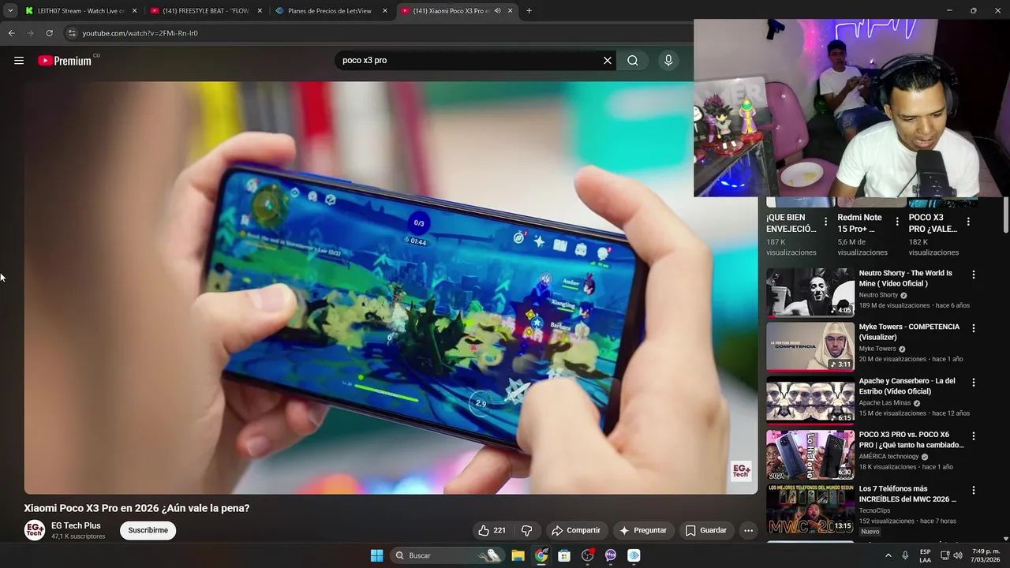Dislike the Poco X3 Pro video
This screenshot has height=568, width=1010.
tap(526, 530)
